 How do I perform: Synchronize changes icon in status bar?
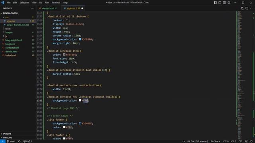[19, 141]
